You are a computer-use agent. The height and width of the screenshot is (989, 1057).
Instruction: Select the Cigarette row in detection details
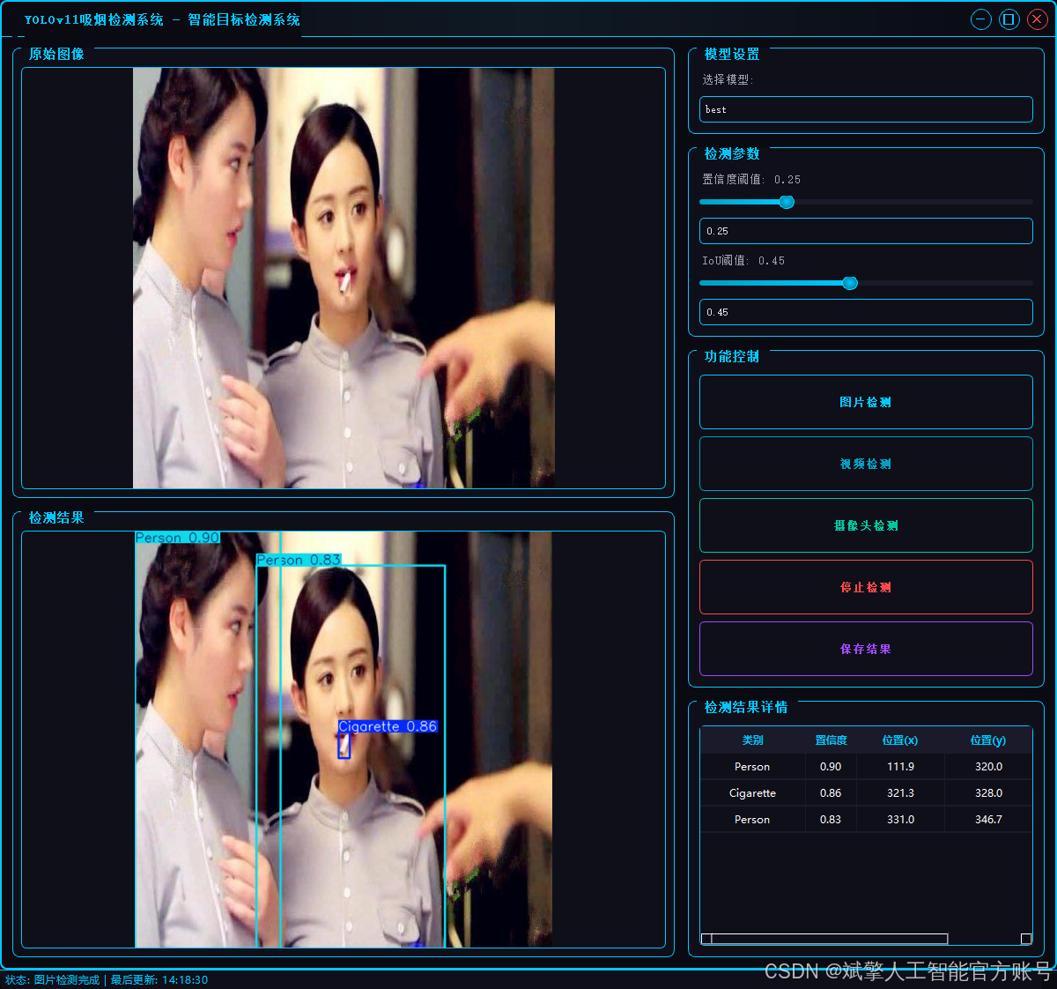tap(753, 792)
